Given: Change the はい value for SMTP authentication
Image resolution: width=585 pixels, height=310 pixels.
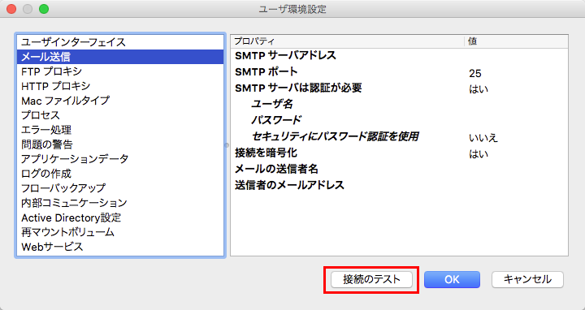Looking at the screenshot, I should point(479,89).
